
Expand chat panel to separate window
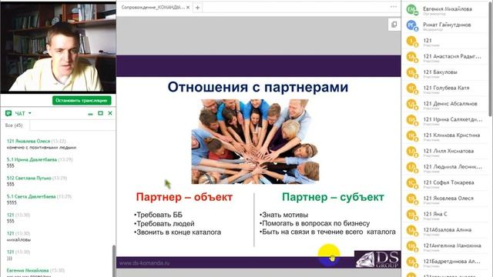click(x=100, y=113)
